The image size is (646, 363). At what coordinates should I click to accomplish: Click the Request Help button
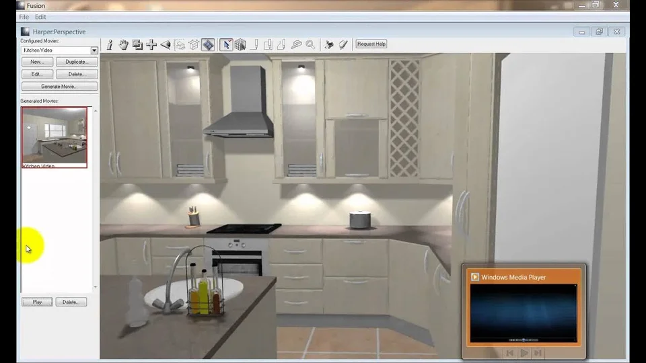coord(371,44)
